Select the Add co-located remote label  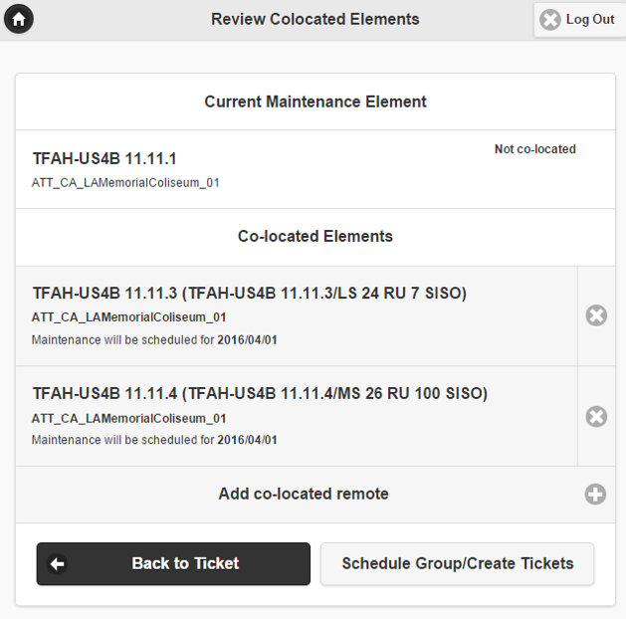(304, 494)
